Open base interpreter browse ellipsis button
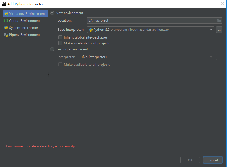The image size is (227, 167). [x=219, y=30]
